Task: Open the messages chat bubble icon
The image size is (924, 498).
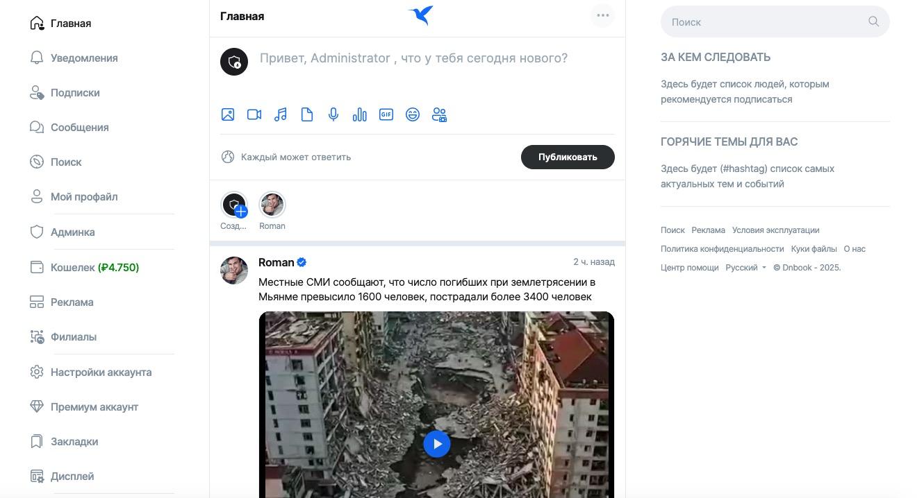Action: 37,127
